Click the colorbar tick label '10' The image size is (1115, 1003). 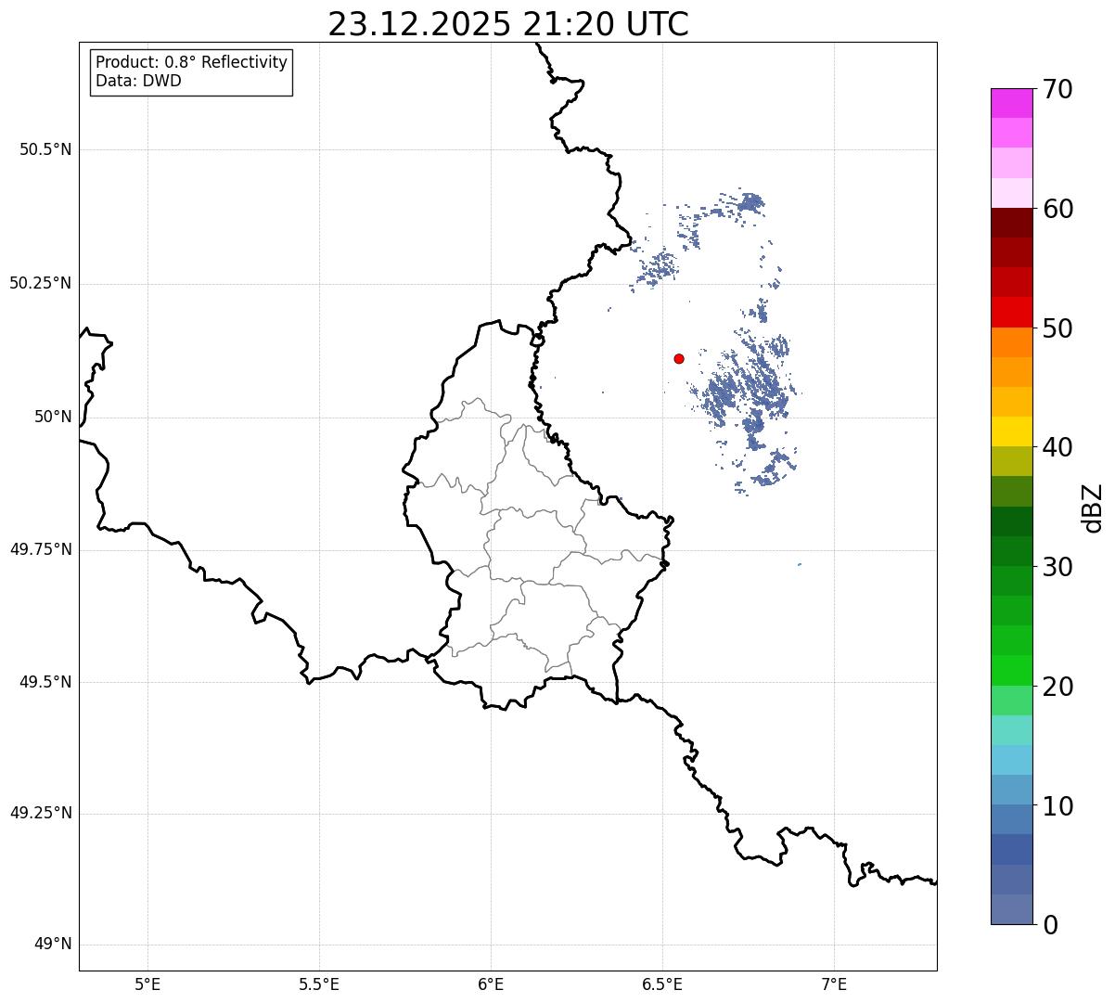[1057, 805]
